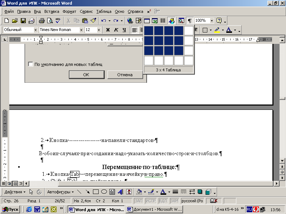The width and height of the screenshot is (286, 214).
Task: Choose the Select Objects arrow pointer
Action: tap(31, 192)
